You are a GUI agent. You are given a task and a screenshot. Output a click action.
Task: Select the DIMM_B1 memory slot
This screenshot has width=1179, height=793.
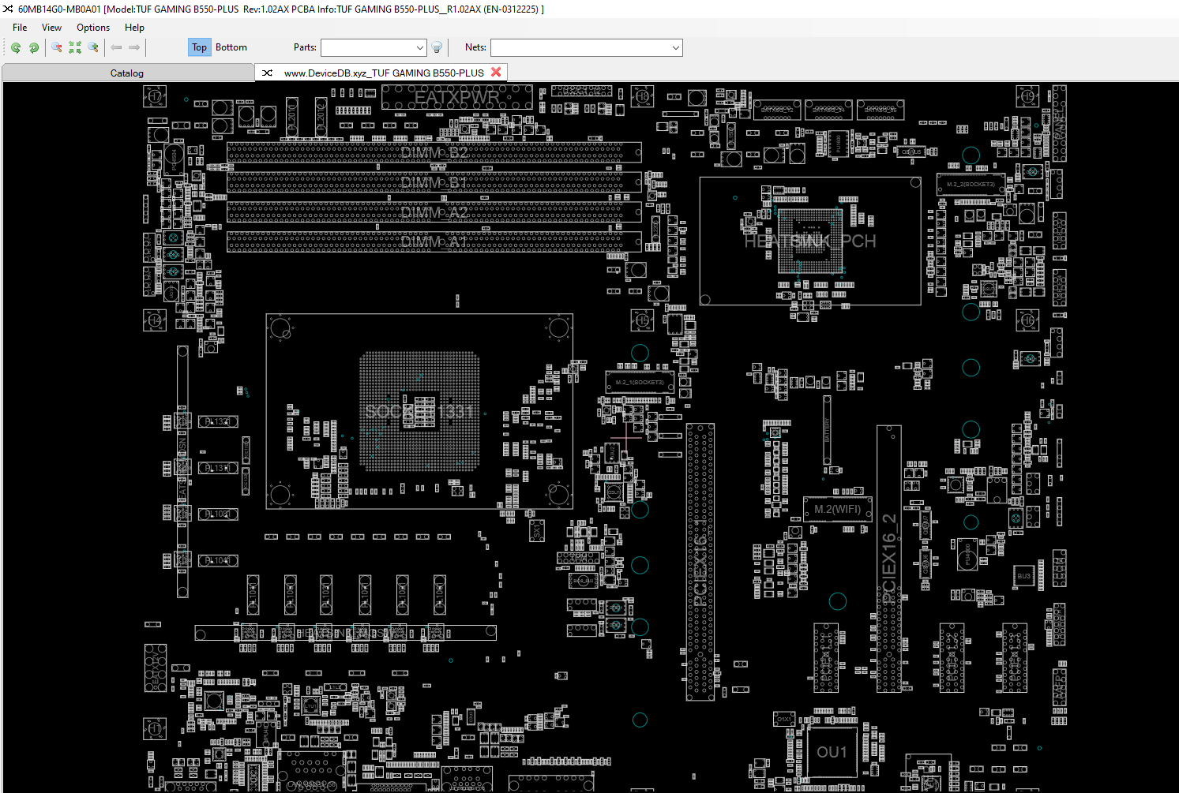coord(434,182)
